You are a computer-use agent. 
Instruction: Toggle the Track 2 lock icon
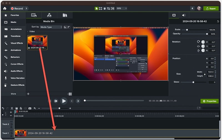[11, 127]
